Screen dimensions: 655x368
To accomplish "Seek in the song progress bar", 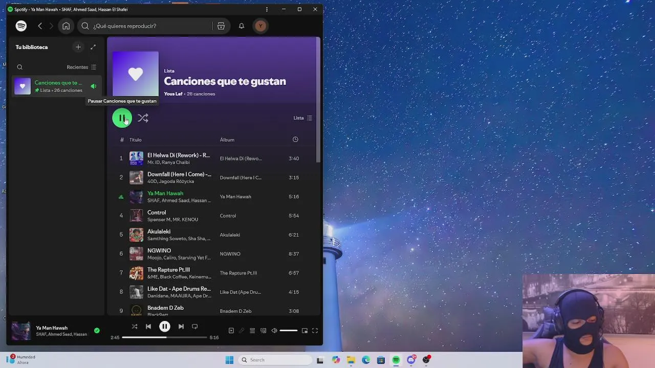I will [x=164, y=337].
